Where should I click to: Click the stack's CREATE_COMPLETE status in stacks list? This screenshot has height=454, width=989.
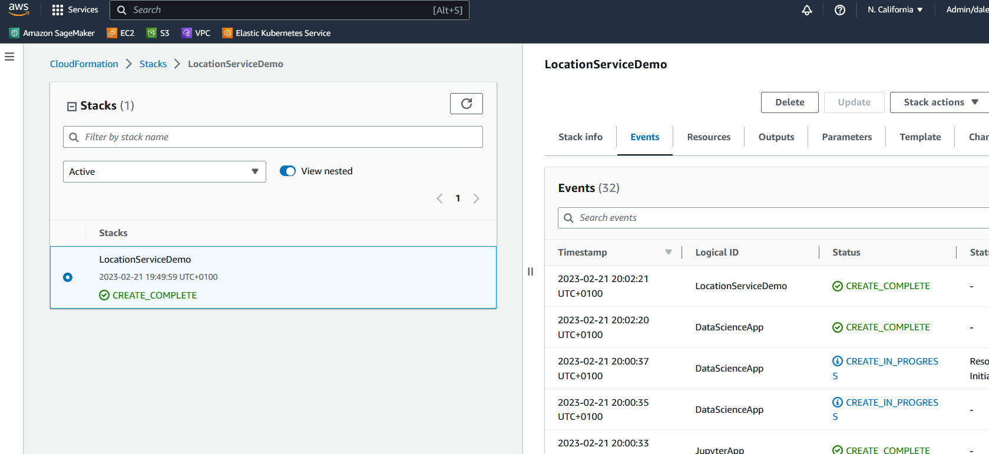point(148,295)
